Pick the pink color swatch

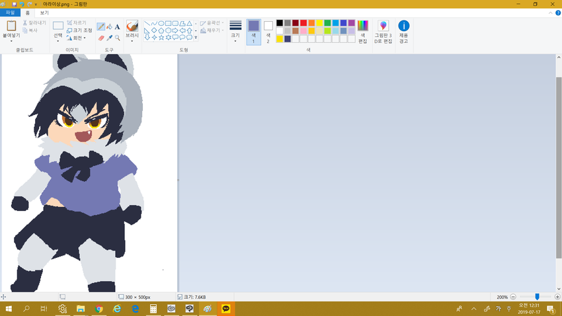click(x=303, y=31)
